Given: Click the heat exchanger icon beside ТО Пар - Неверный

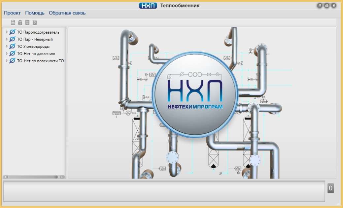Looking at the screenshot, I should tap(12, 39).
